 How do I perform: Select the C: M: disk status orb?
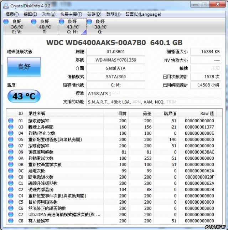[62, 21]
